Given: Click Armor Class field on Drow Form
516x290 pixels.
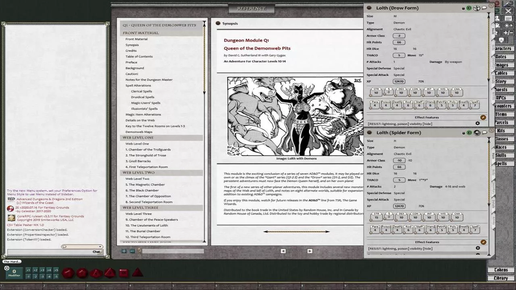Looking at the screenshot, I should [399, 36].
